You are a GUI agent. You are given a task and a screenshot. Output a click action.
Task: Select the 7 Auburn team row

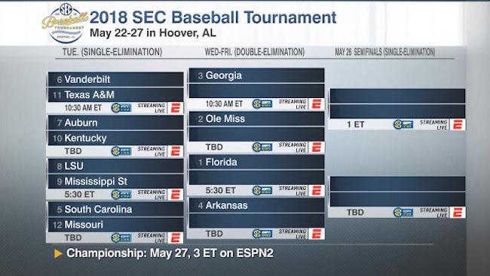pyautogui.click(x=115, y=123)
